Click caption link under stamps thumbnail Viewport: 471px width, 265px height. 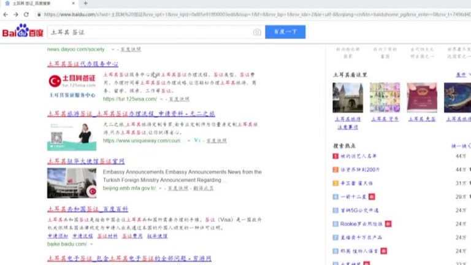tap(385, 119)
